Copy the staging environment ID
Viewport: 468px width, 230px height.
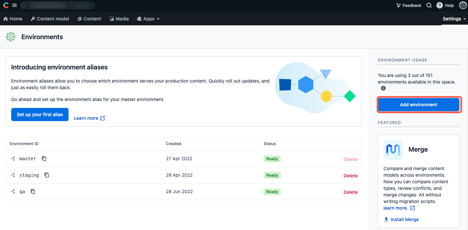[46, 175]
